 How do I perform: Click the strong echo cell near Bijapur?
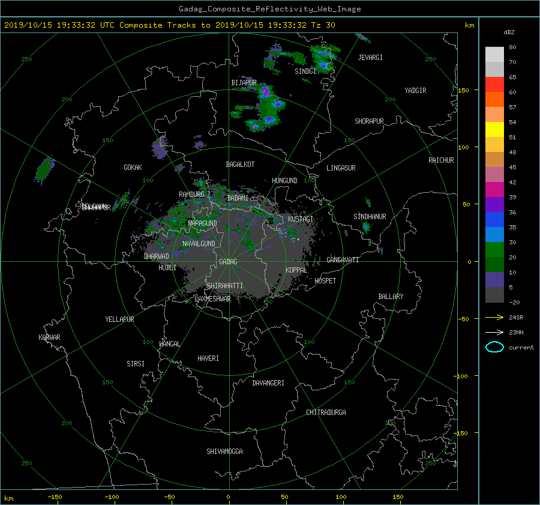[x=266, y=92]
